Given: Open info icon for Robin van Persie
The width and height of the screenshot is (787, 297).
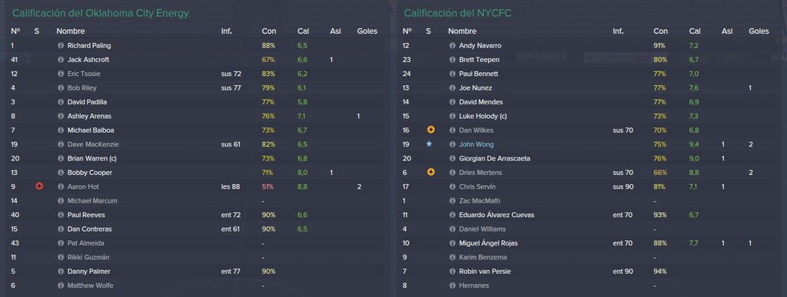Looking at the screenshot, I should tap(452, 272).
